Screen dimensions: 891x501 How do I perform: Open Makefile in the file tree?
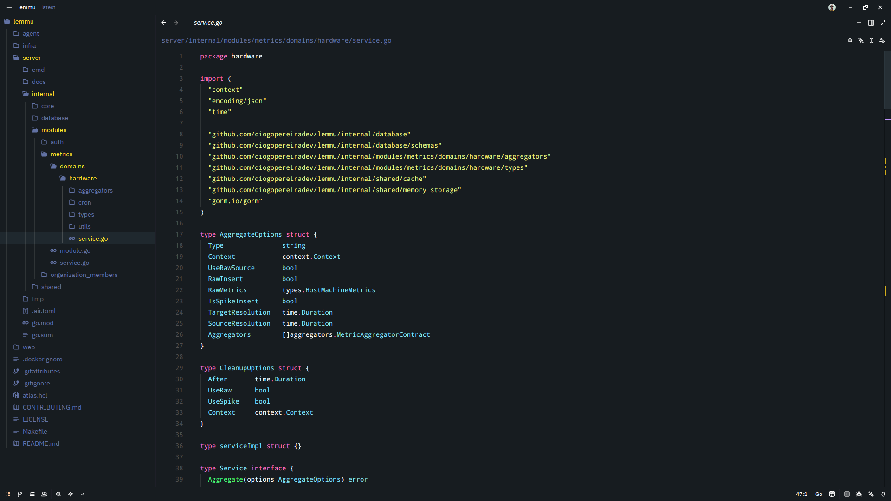[77, 431]
